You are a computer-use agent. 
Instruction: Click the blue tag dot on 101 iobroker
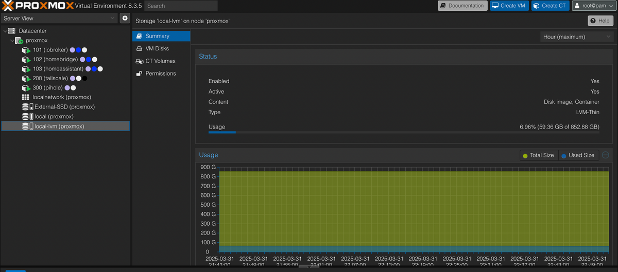coord(79,50)
